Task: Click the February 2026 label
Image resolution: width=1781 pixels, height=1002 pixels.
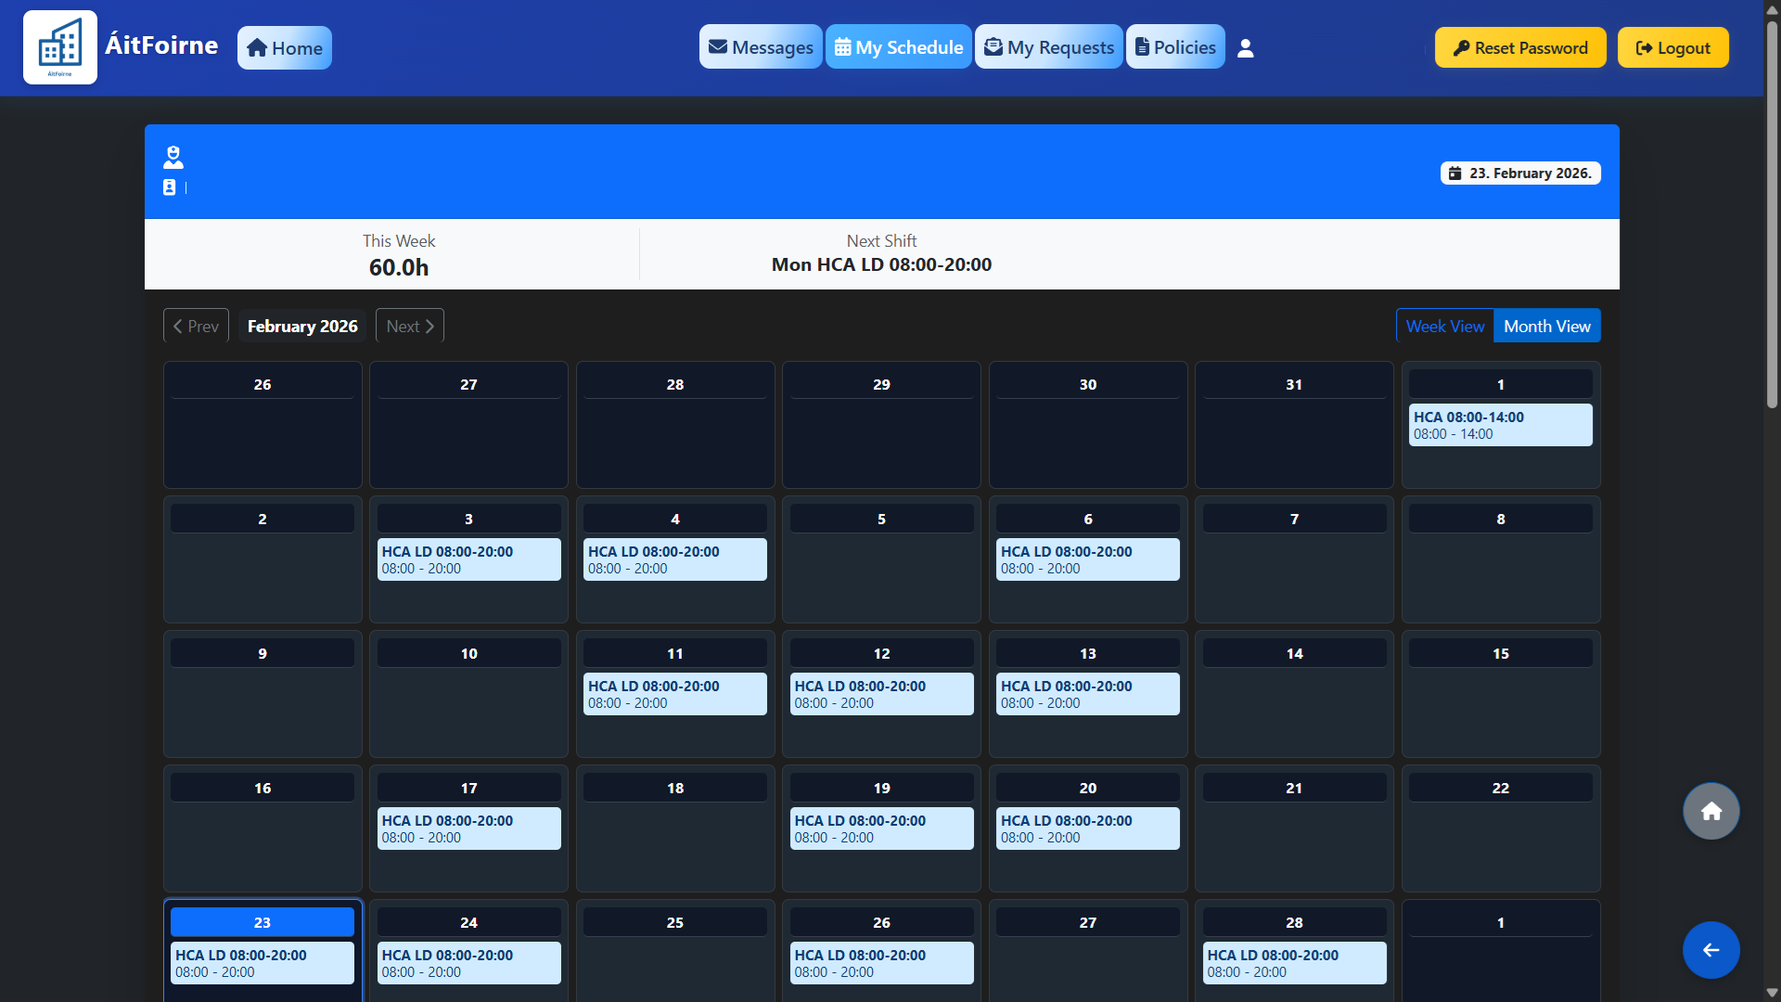Action: point(301,326)
